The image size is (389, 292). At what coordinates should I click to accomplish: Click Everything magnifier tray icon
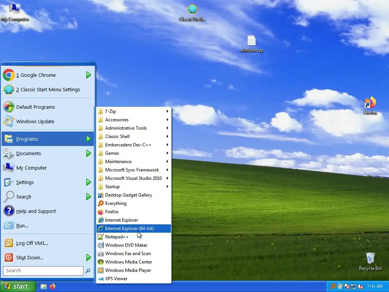coord(333,286)
